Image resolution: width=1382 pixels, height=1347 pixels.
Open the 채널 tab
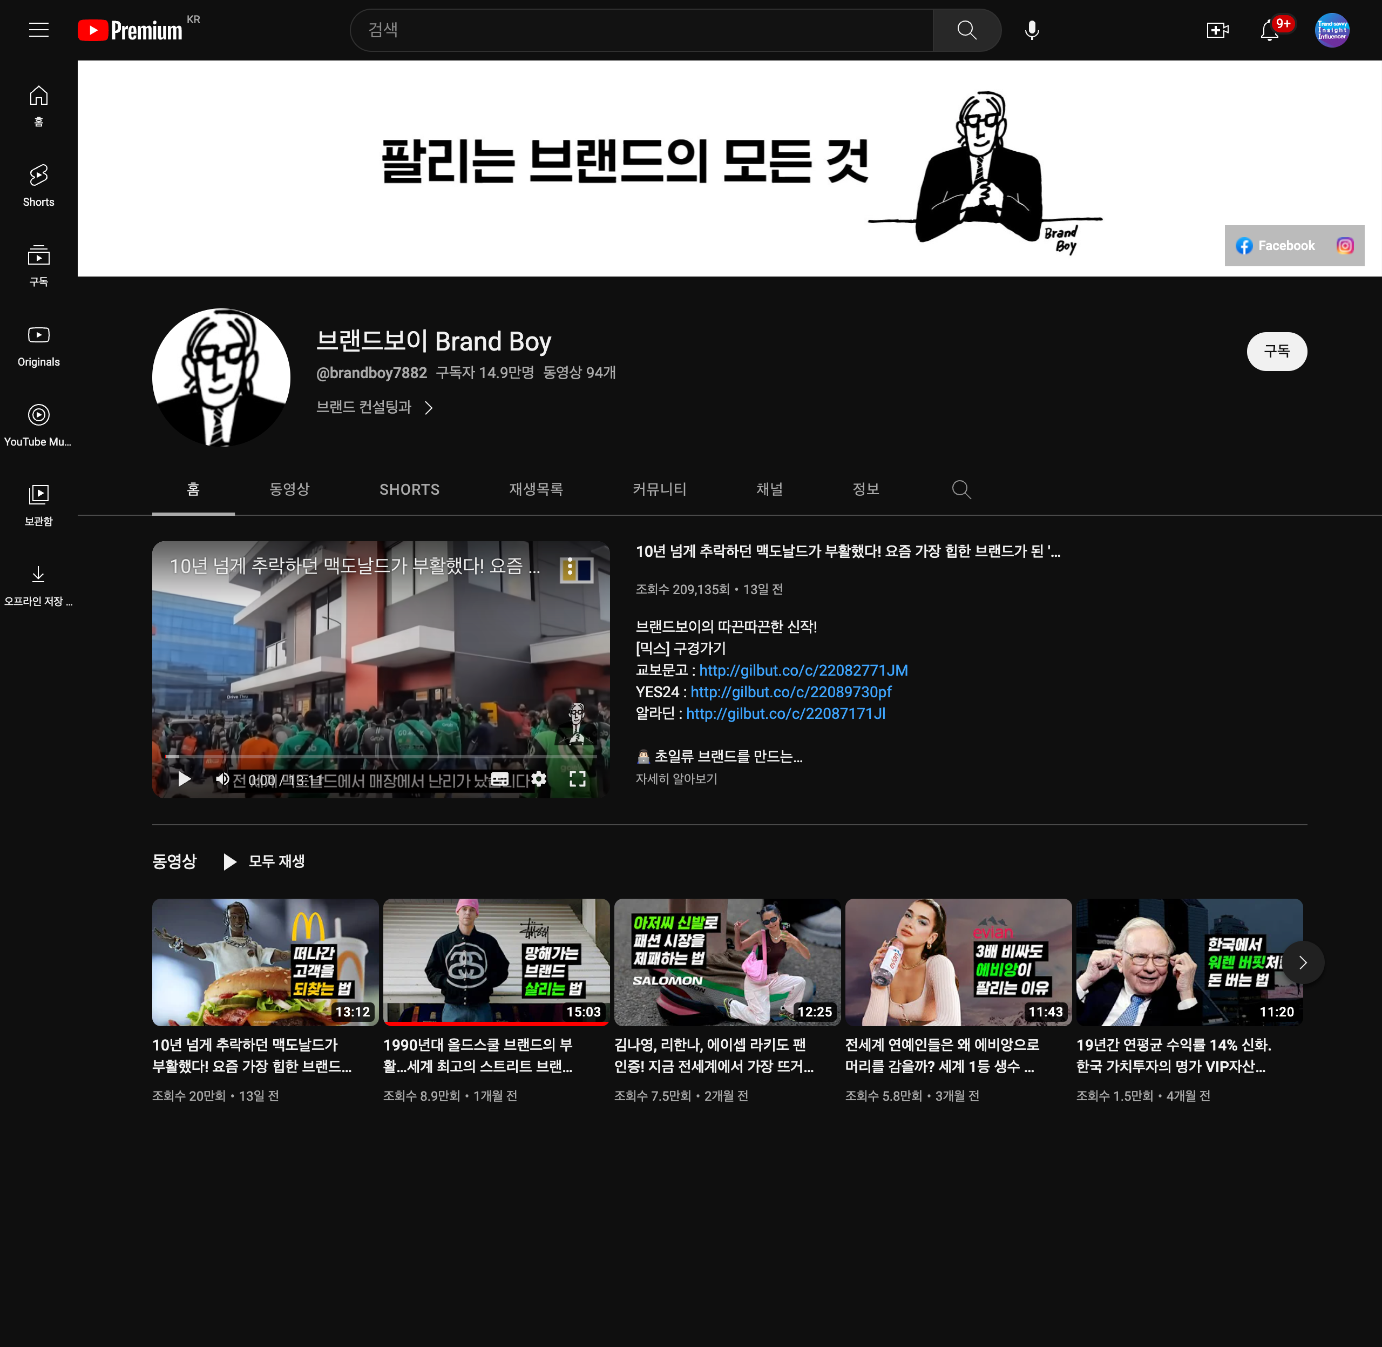pyautogui.click(x=769, y=489)
